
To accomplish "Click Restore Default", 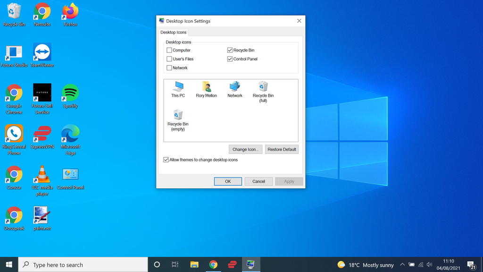I will coord(282,149).
